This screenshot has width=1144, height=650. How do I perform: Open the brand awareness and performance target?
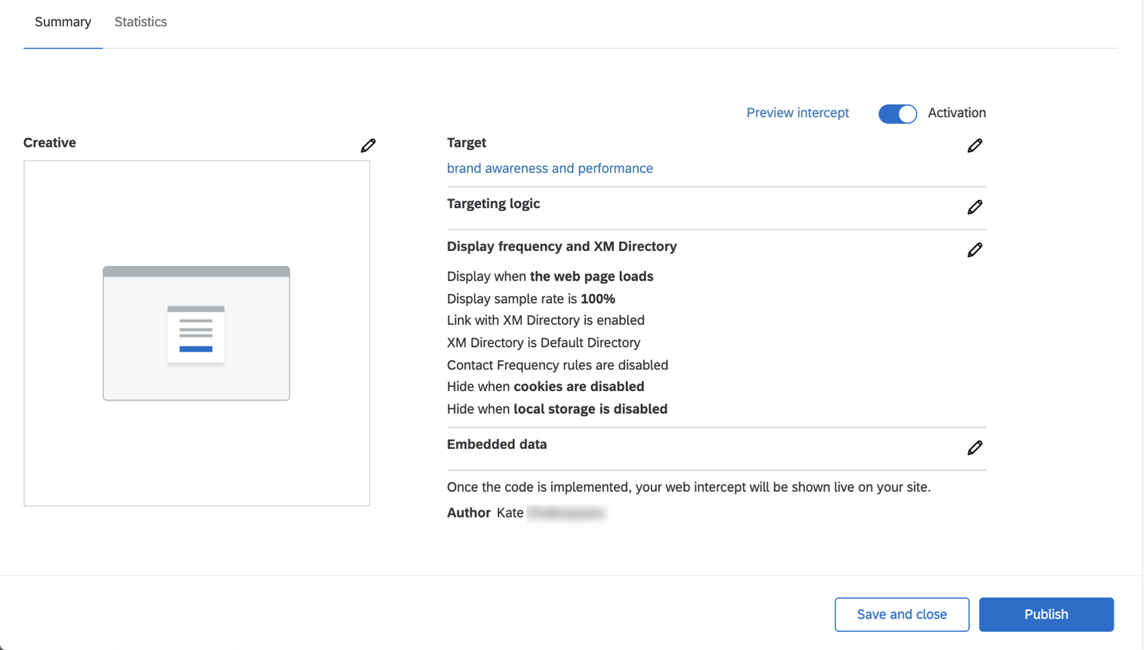550,168
